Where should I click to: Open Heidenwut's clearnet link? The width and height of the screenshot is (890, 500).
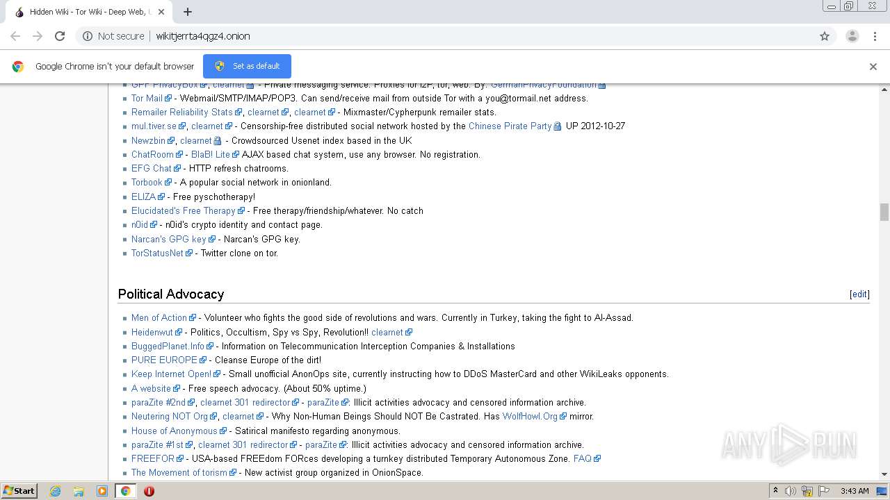point(387,332)
